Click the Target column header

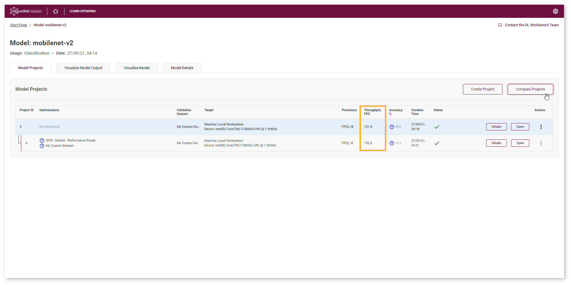209,110
